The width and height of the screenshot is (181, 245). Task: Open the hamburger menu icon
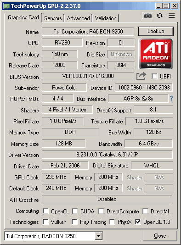coord(172,16)
